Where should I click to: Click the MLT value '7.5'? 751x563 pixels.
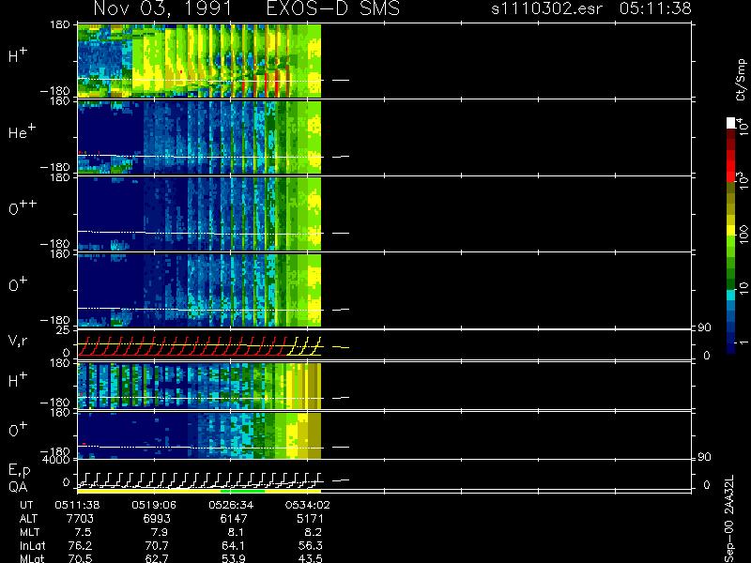[x=83, y=532]
